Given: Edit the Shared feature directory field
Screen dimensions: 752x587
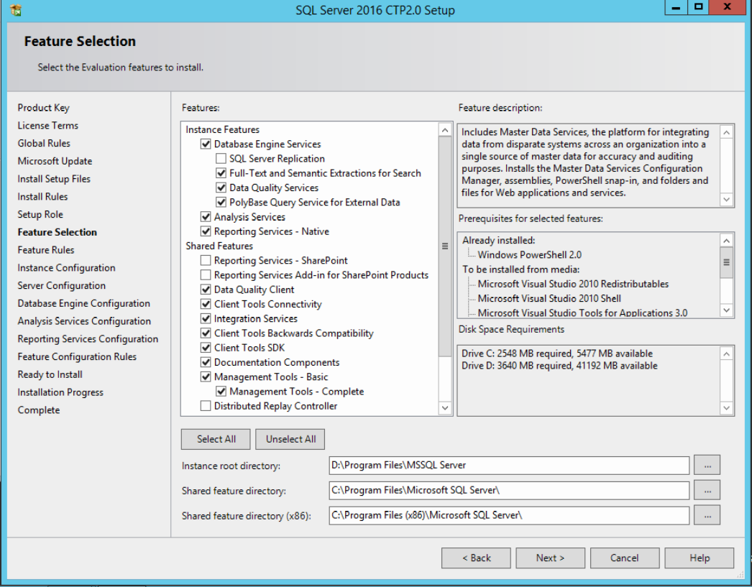Looking at the screenshot, I should 509,490.
